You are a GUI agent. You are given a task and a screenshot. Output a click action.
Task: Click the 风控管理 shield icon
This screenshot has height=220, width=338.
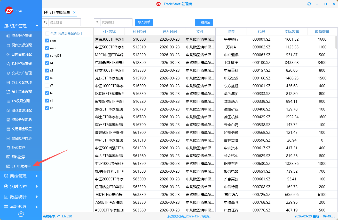coord(6,176)
